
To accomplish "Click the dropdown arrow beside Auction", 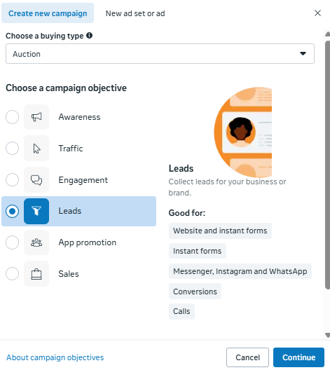I will click(303, 54).
